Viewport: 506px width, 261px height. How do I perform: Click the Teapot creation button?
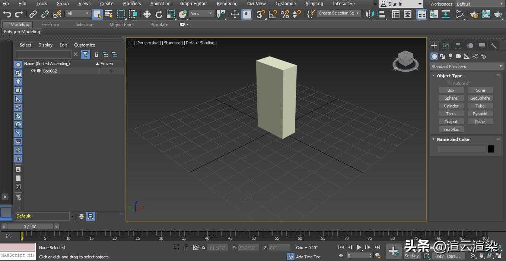(451, 121)
